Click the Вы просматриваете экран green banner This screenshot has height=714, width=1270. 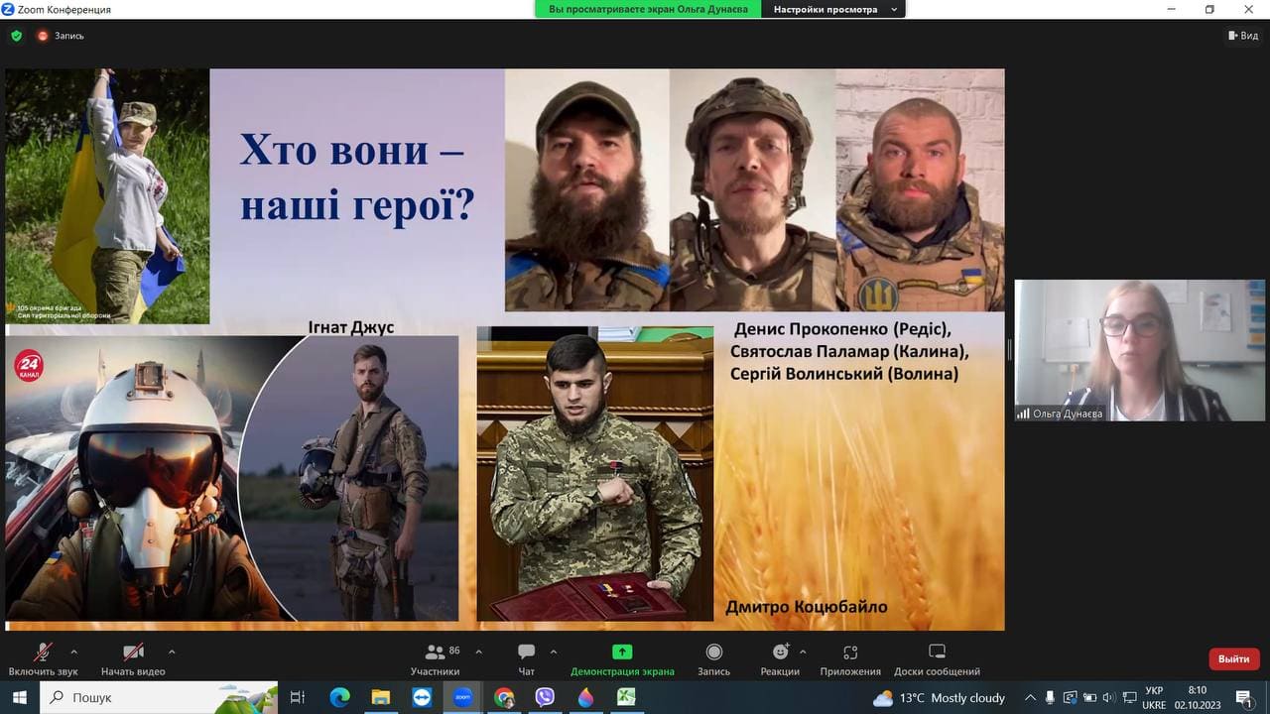coord(649,9)
